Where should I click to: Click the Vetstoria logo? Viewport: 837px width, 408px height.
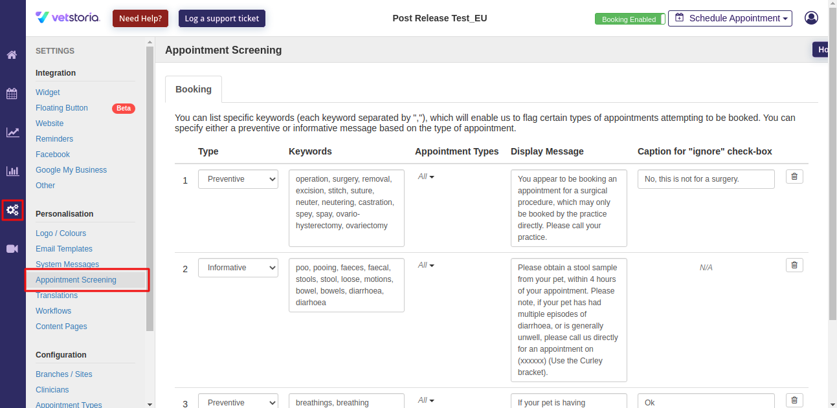coord(68,17)
